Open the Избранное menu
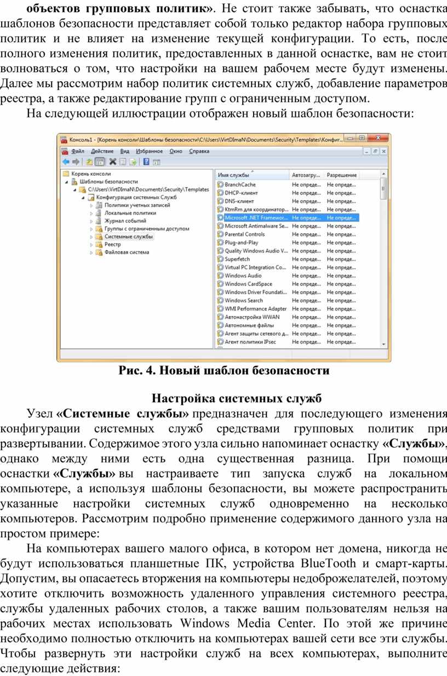 click(x=150, y=151)
